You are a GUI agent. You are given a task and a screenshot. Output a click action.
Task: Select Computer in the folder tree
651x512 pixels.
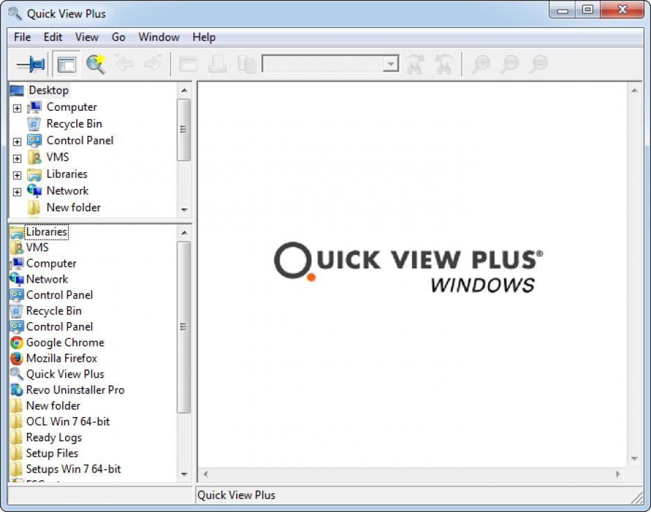point(71,107)
